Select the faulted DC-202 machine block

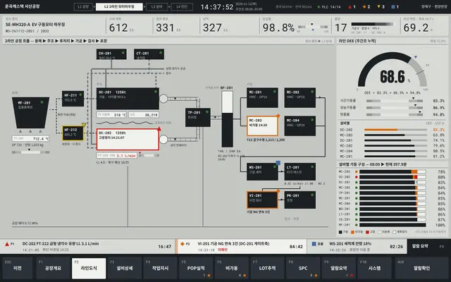click(x=128, y=140)
